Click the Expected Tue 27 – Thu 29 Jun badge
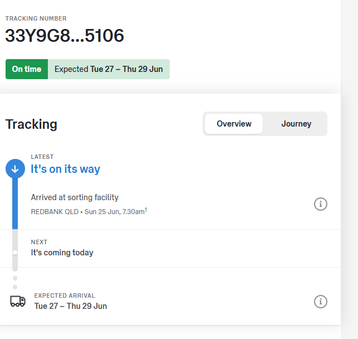This screenshot has width=358, height=339. point(109,69)
